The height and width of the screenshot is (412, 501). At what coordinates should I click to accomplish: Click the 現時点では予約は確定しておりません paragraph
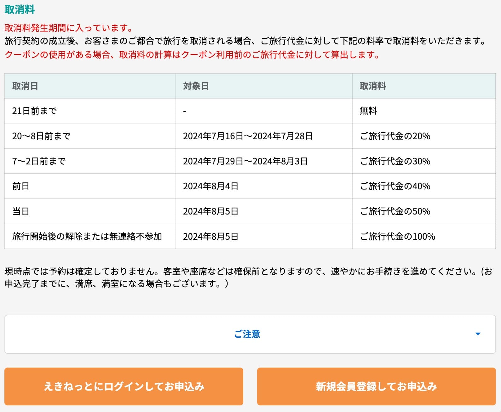[249, 278]
